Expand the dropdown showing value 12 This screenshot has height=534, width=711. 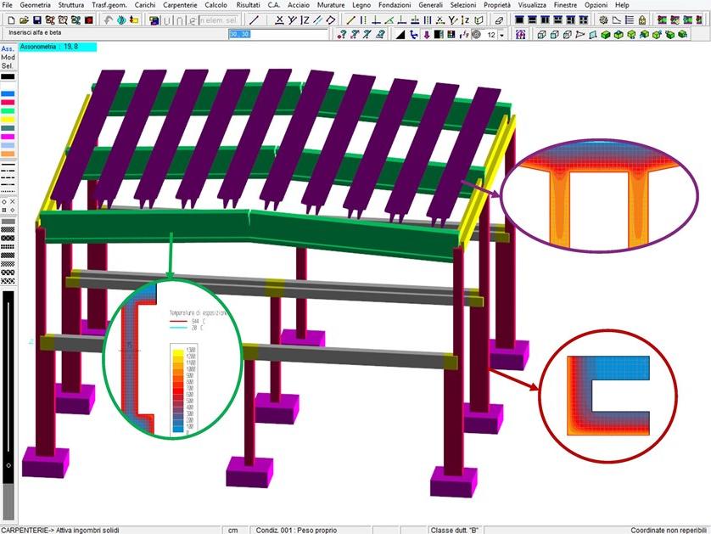point(501,35)
